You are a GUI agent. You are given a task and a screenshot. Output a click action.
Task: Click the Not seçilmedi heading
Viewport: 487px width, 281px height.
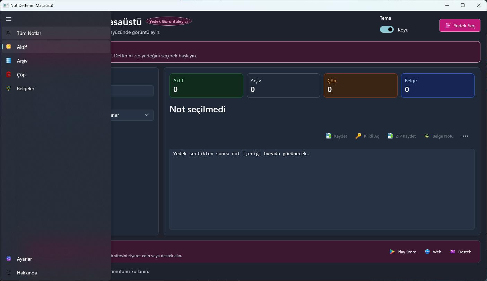[x=198, y=109]
